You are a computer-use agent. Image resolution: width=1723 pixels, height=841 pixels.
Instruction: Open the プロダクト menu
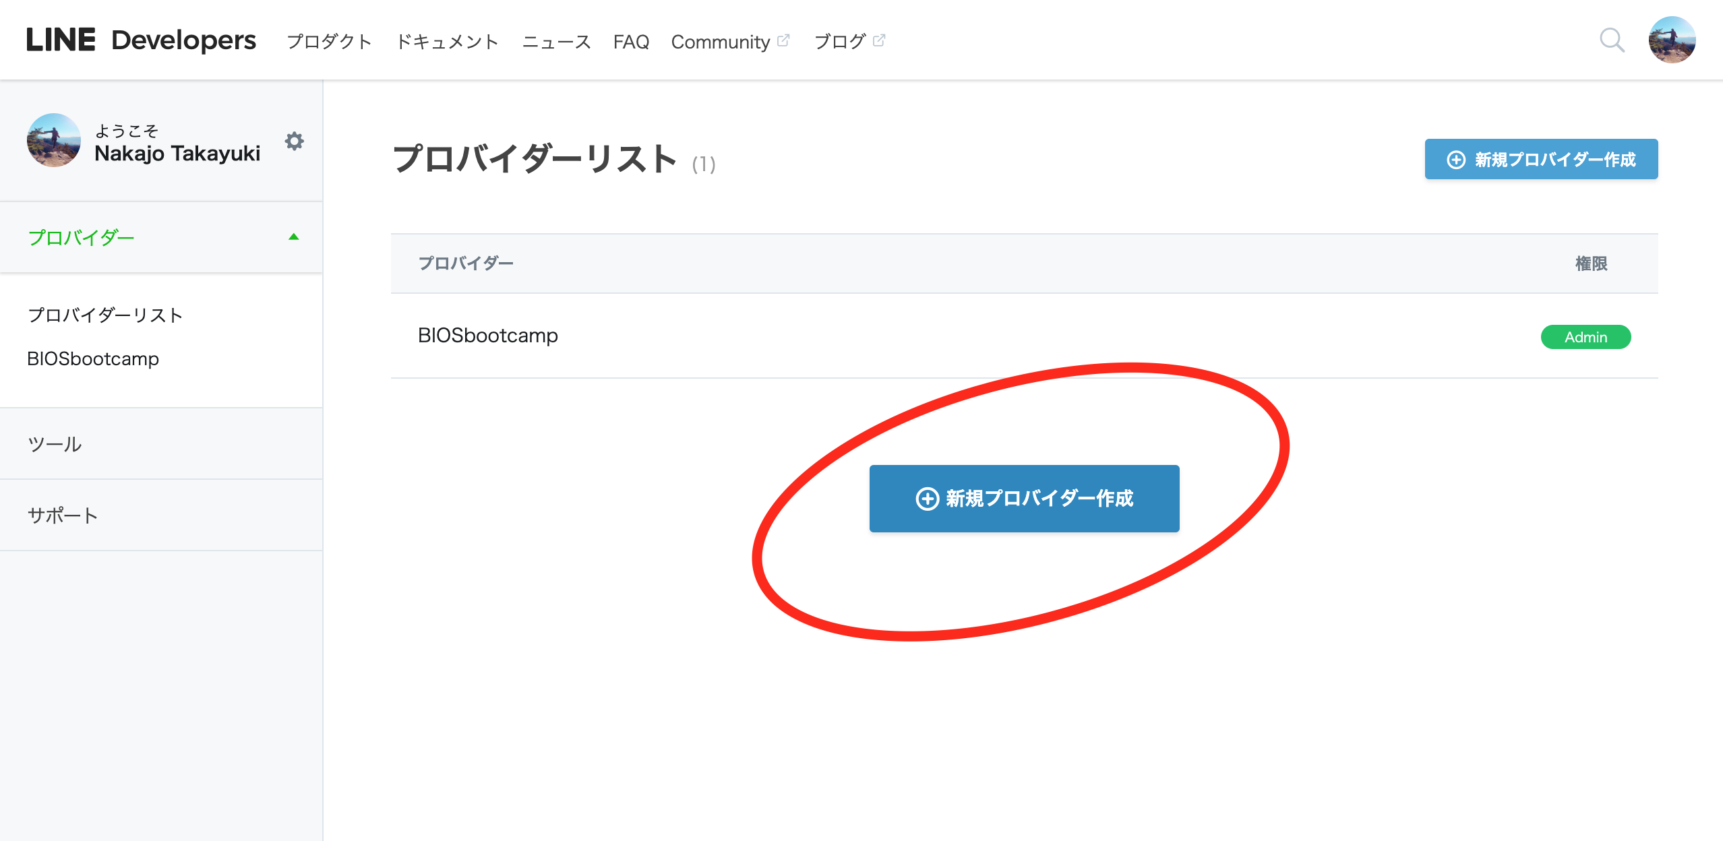pyautogui.click(x=329, y=42)
